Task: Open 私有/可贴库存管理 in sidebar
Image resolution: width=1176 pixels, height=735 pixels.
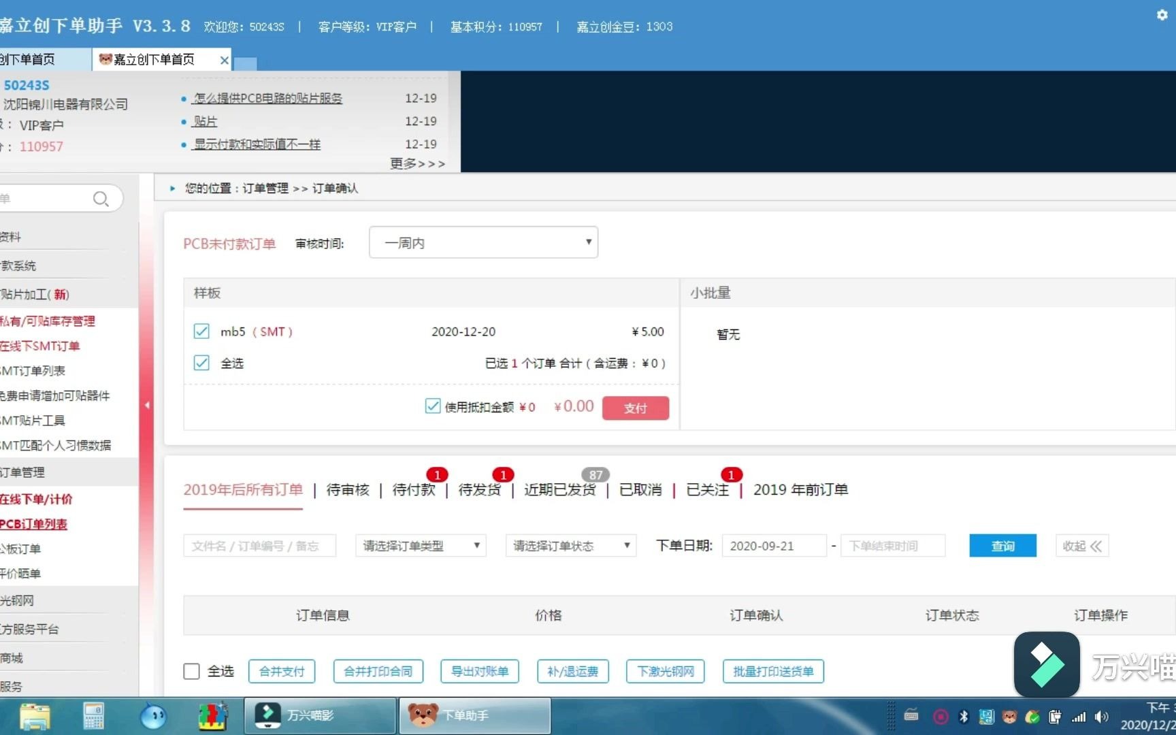Action: click(48, 321)
